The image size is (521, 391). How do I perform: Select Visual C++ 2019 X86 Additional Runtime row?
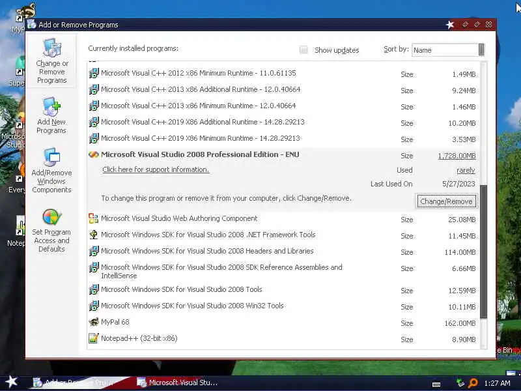coord(283,122)
